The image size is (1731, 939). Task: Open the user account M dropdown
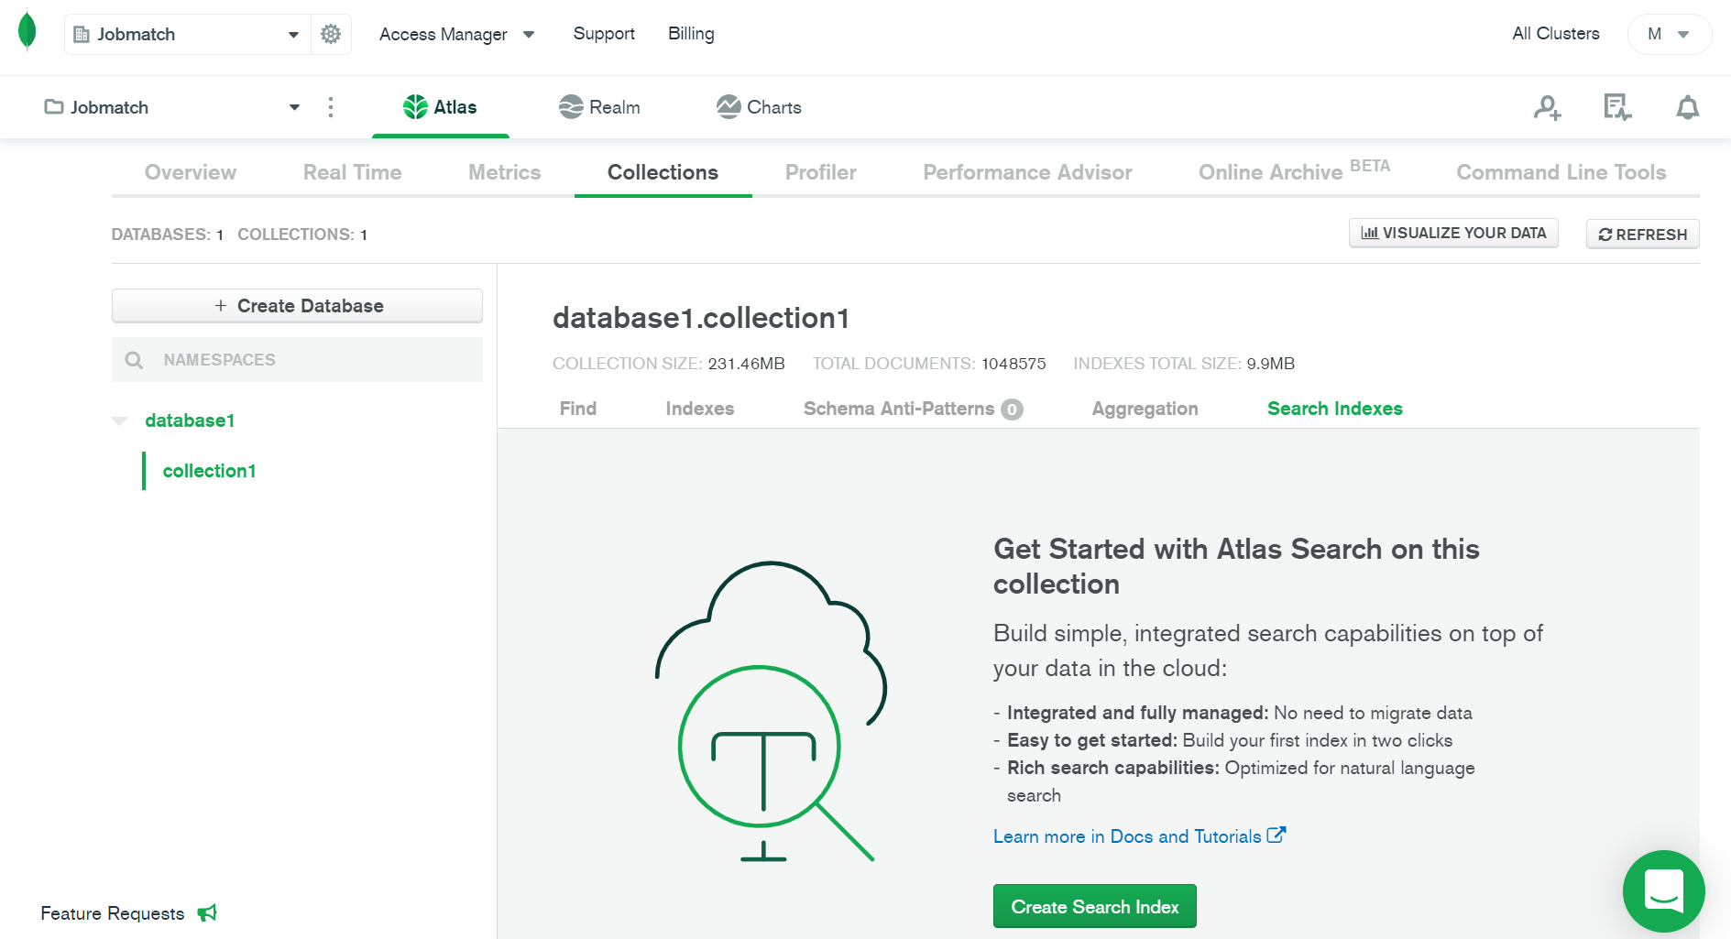click(1669, 34)
